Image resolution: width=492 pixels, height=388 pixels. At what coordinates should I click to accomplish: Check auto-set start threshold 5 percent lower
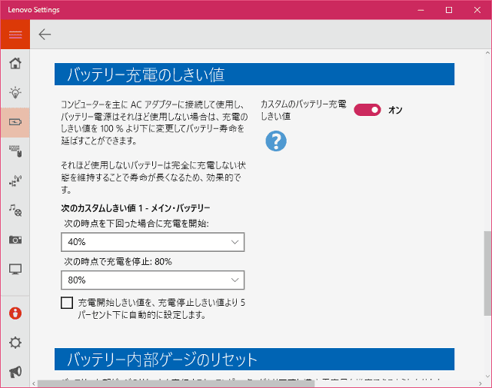tap(67, 303)
